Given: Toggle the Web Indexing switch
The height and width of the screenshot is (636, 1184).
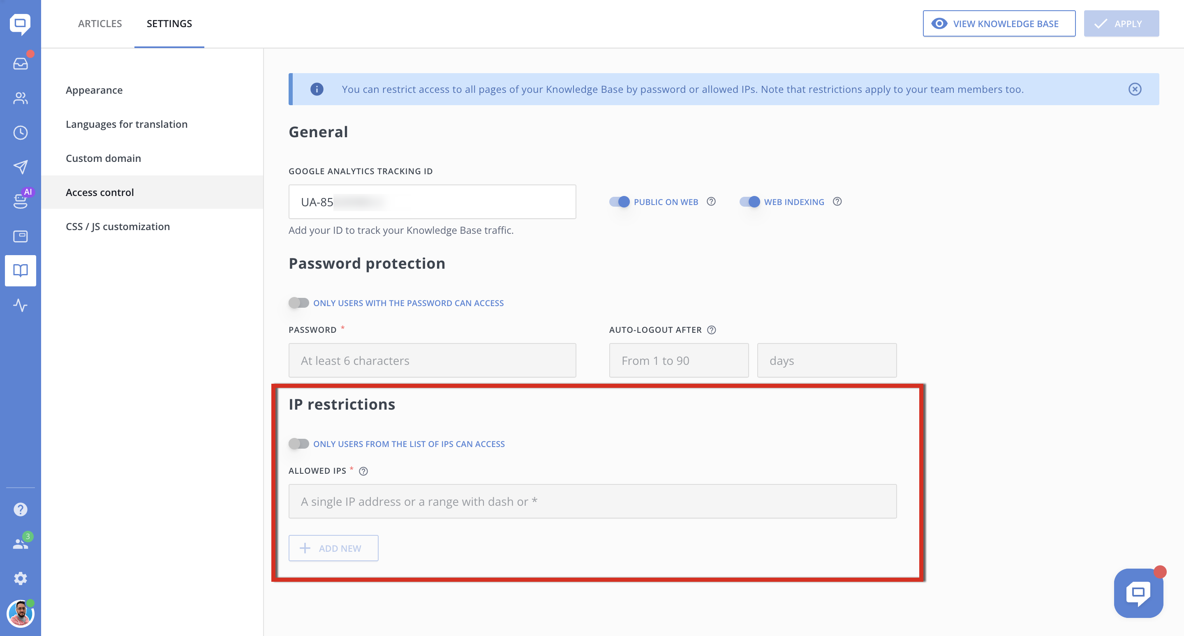Looking at the screenshot, I should (749, 202).
